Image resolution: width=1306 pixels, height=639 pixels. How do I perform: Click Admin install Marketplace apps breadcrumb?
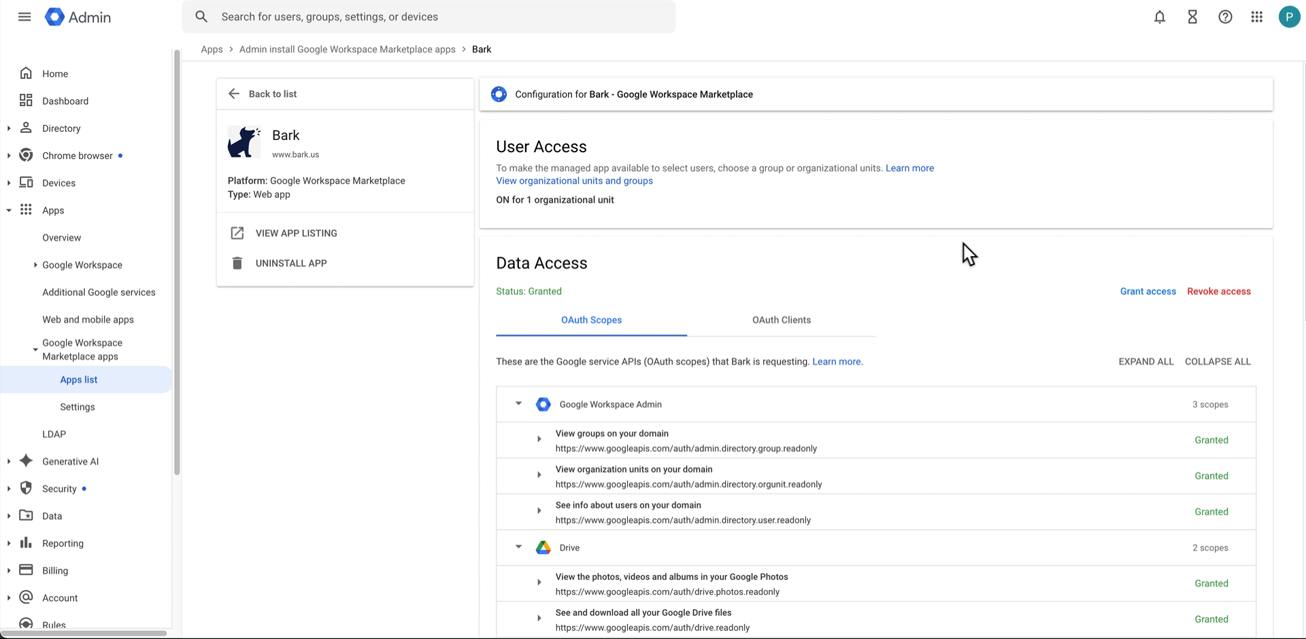point(347,49)
